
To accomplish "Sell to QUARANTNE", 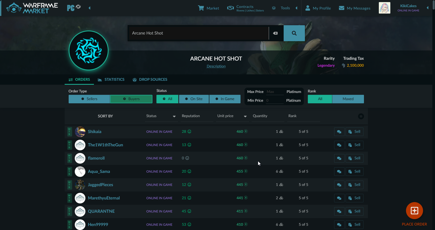I will click(x=354, y=211).
